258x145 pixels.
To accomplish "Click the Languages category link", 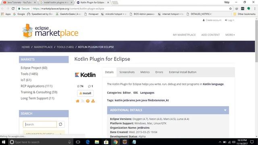I will [147, 93].
